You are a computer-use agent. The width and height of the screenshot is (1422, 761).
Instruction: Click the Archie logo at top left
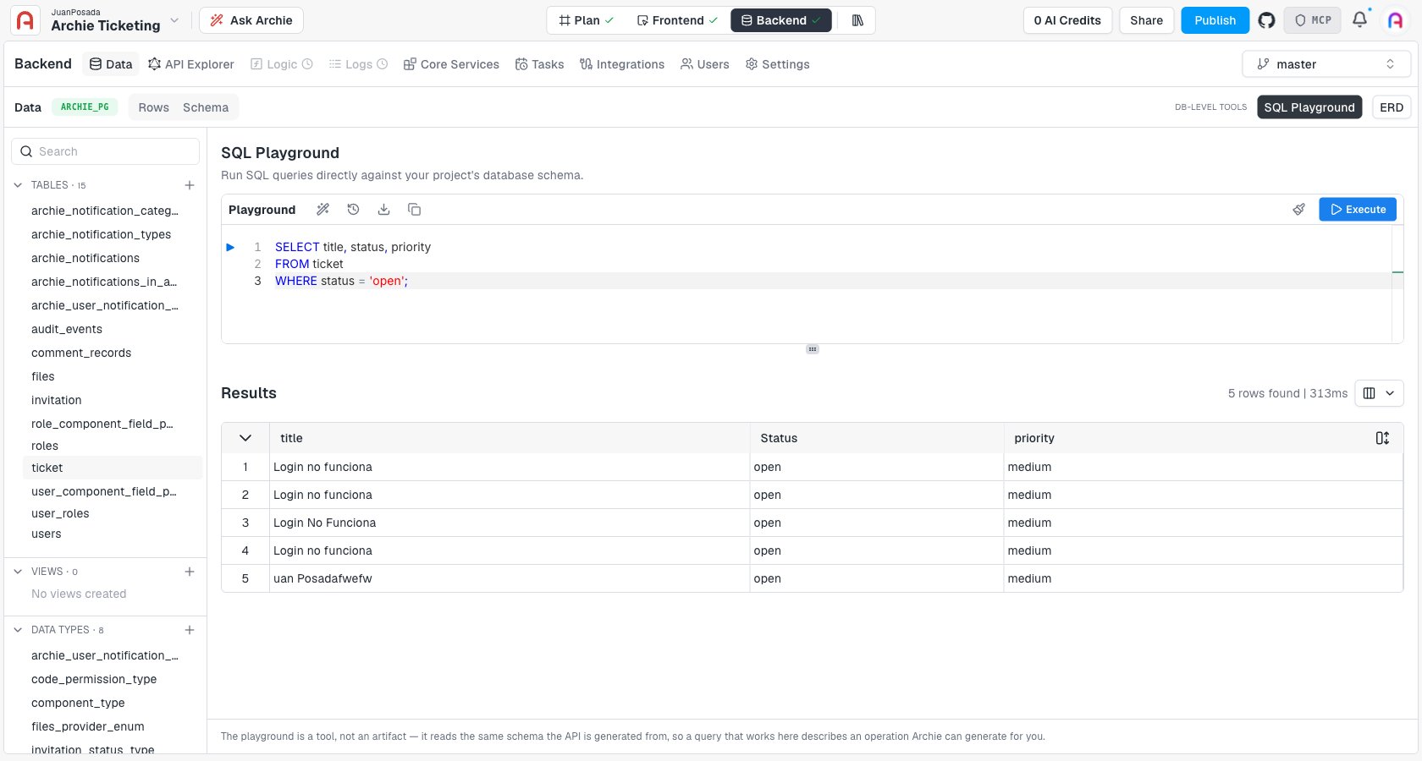tap(25, 20)
